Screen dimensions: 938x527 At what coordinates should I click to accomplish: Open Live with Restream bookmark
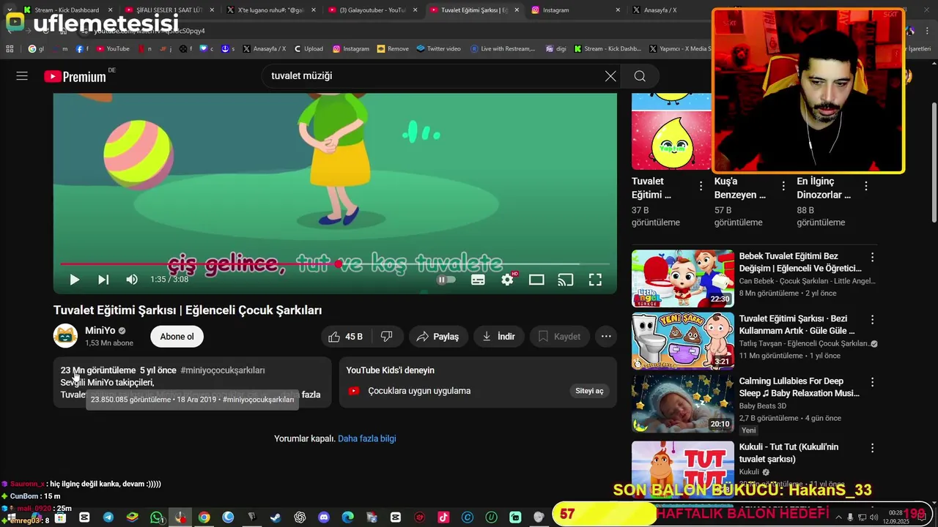[x=502, y=49]
